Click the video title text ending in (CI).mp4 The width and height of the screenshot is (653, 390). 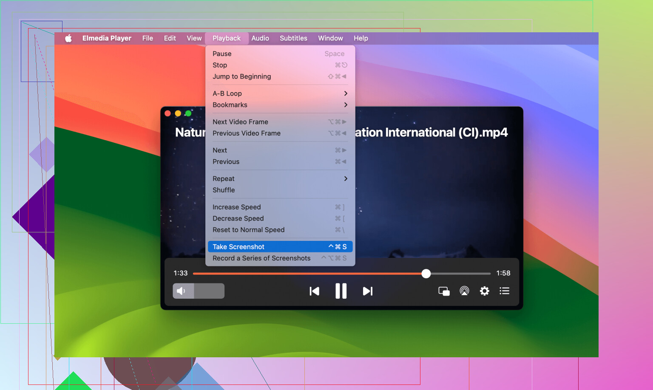click(432, 133)
